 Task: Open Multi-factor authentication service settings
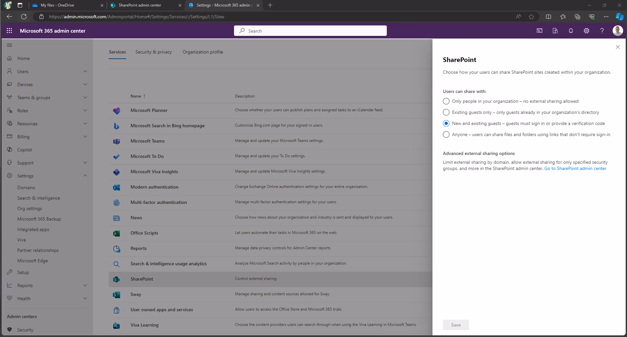coord(159,202)
